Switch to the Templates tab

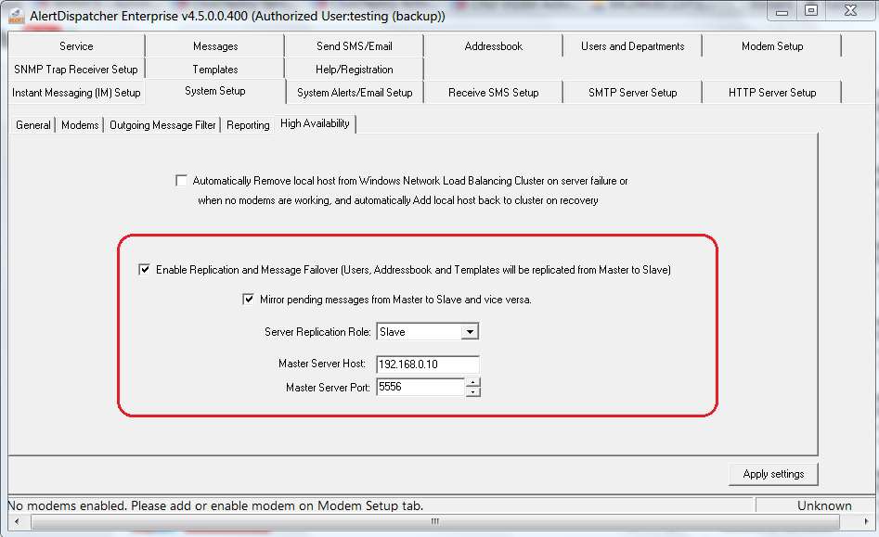coord(215,70)
